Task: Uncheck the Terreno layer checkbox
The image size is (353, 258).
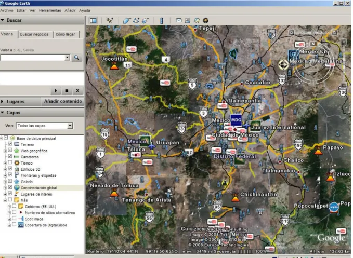Action: (x=10, y=144)
